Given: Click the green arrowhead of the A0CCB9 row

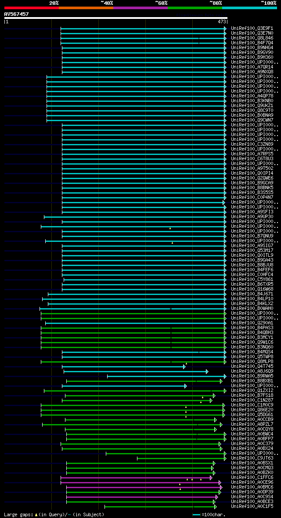Looking at the screenshot, I should (215, 420).
